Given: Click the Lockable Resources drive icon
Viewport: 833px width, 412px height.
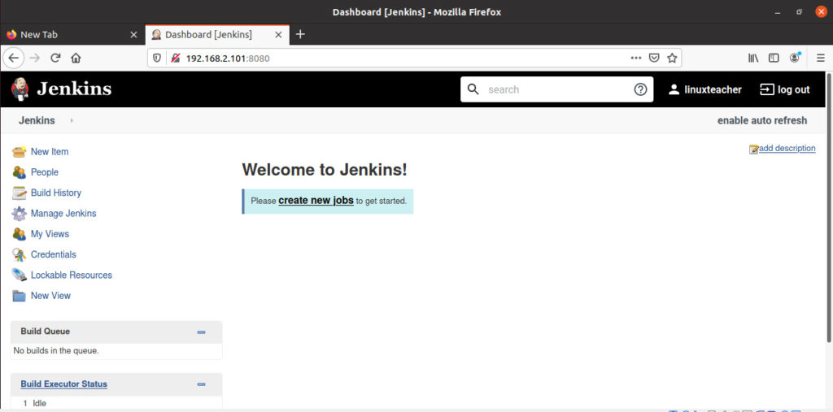Looking at the screenshot, I should point(20,275).
